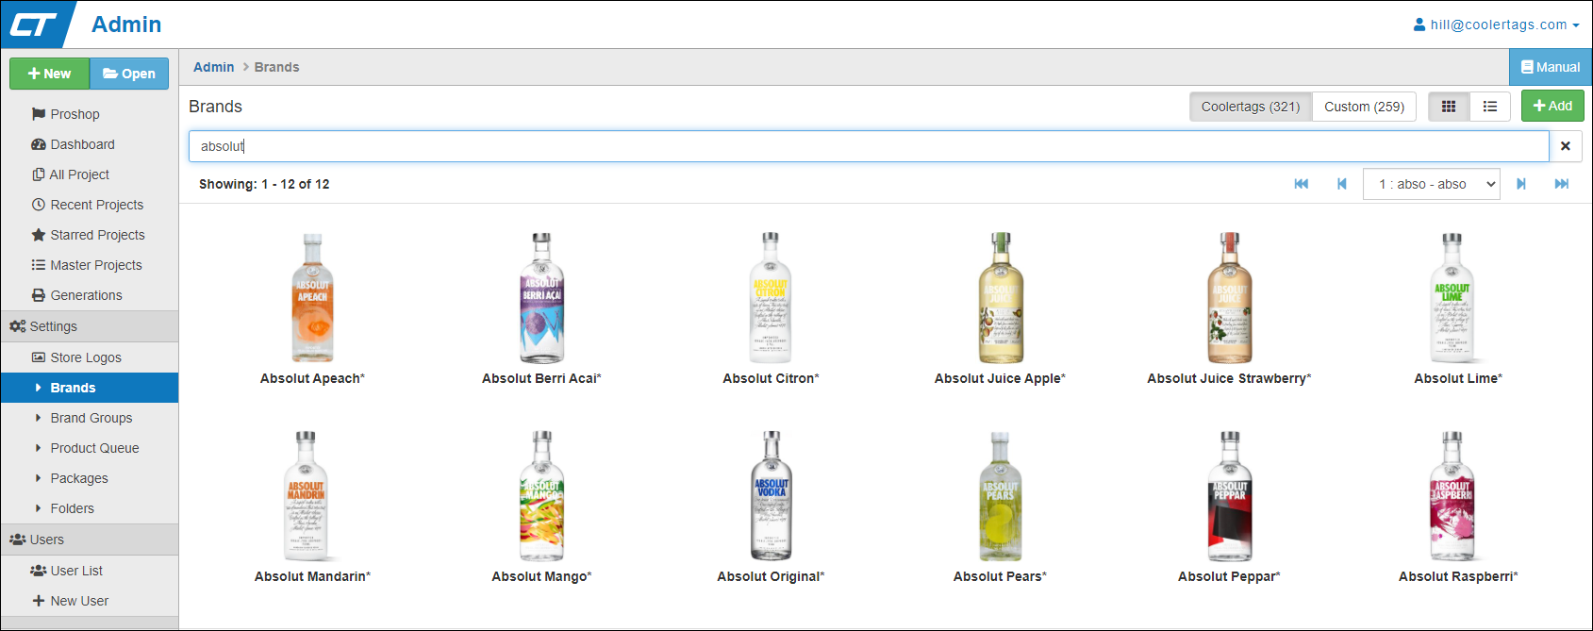Open the user account menu
This screenshot has width=1593, height=631.
click(1497, 25)
